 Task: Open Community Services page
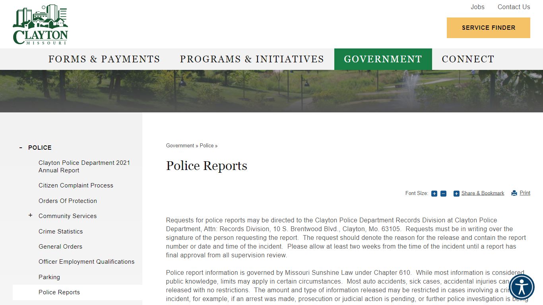pyautogui.click(x=68, y=216)
